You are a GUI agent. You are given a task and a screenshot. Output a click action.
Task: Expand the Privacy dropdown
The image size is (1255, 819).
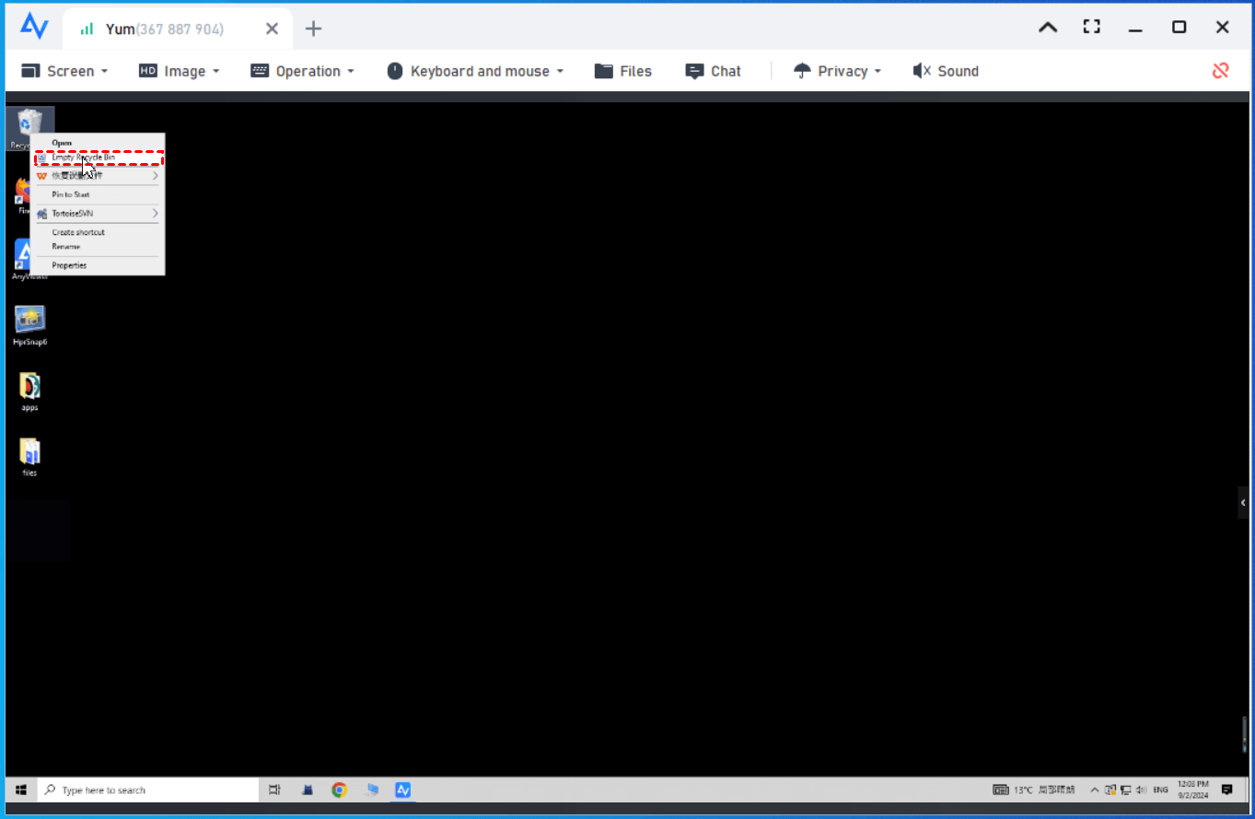click(837, 71)
